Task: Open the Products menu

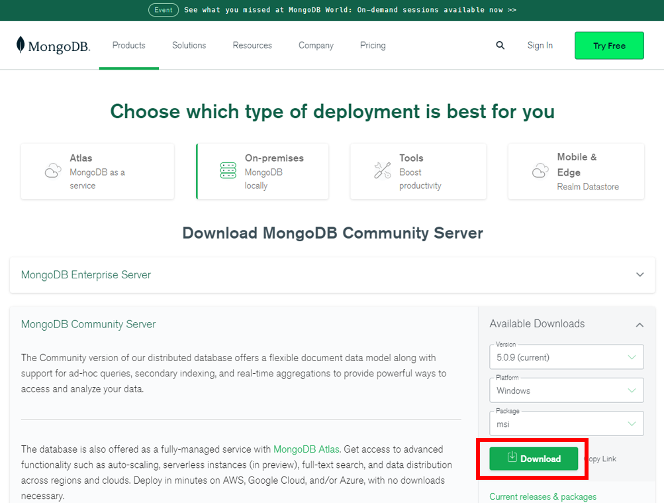Action: click(x=128, y=45)
